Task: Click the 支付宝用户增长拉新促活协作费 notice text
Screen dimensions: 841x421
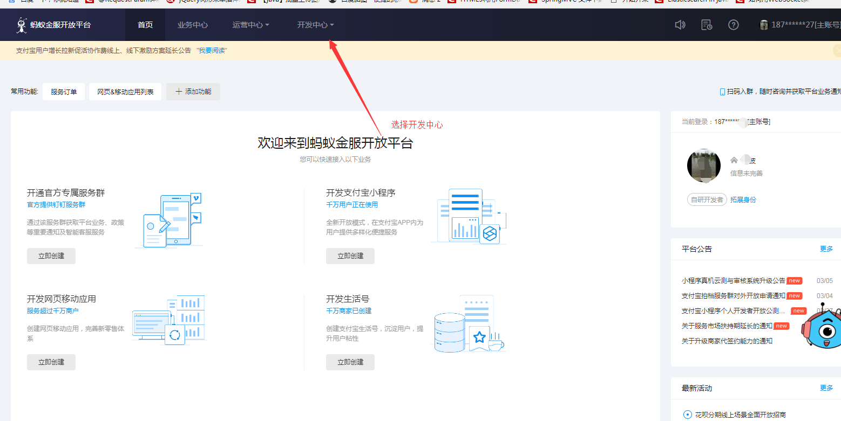Action: tap(104, 51)
